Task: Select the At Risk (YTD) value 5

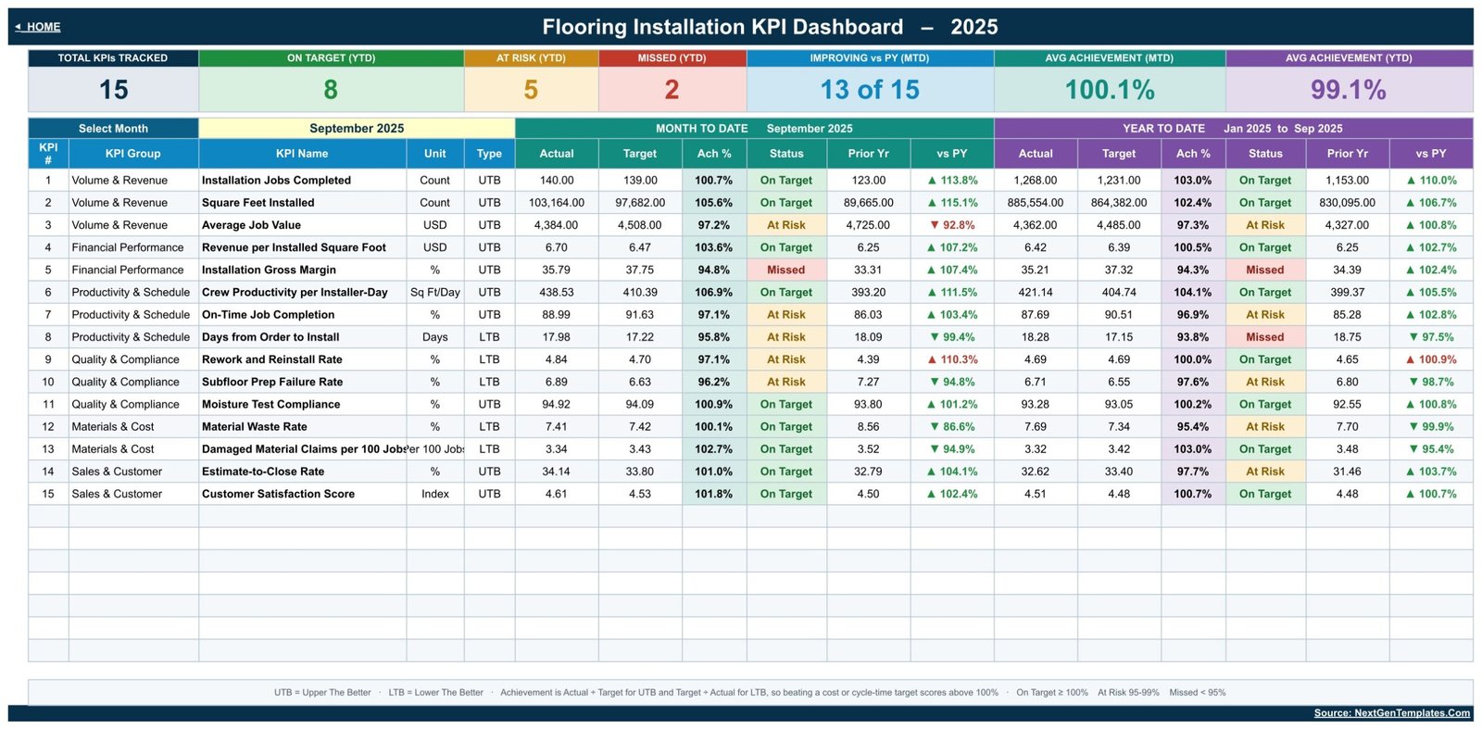Action: 531,90
